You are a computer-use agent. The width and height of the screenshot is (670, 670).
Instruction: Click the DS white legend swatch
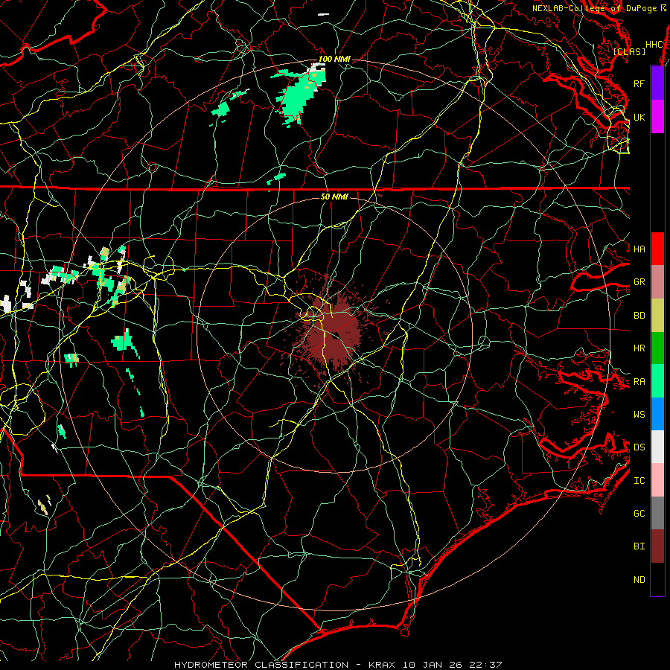tap(657, 447)
